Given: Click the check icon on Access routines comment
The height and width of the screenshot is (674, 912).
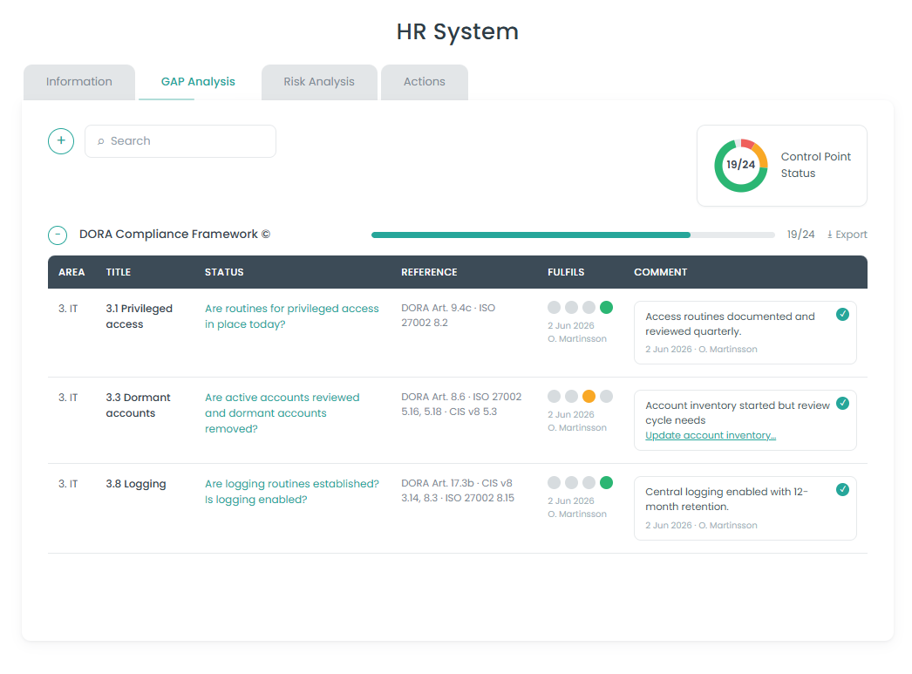Looking at the screenshot, I should coord(842,315).
